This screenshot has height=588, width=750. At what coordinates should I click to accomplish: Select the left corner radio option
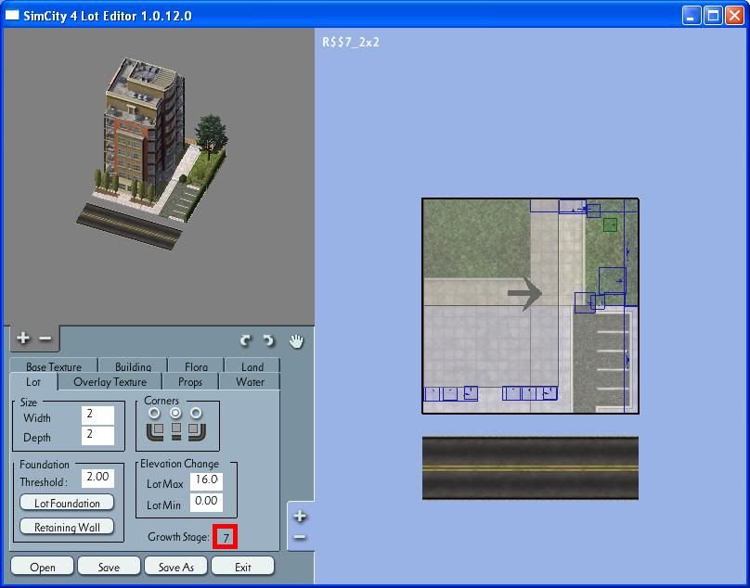coord(154,413)
